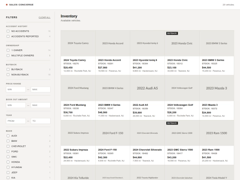The height and width of the screenshot is (180, 240).
Task: Select BMW in Make filter
Action: point(8,141)
